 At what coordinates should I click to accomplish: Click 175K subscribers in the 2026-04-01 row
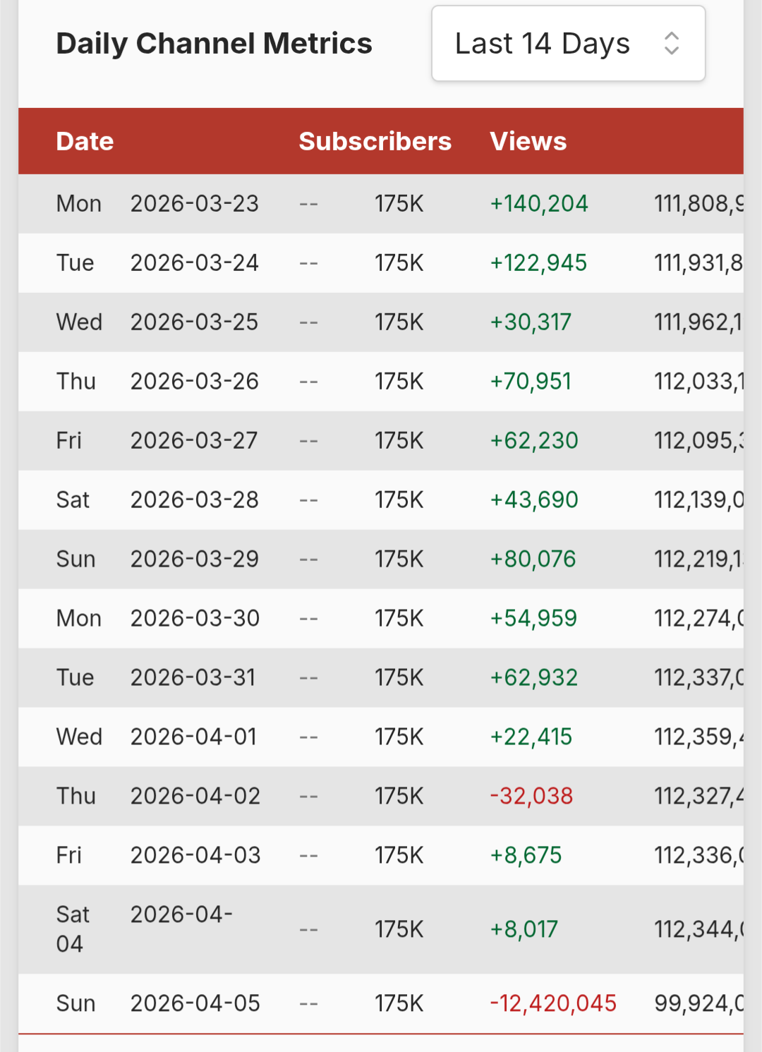pyautogui.click(x=399, y=737)
